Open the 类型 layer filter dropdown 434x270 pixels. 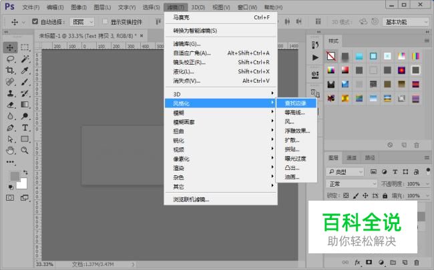(x=345, y=172)
